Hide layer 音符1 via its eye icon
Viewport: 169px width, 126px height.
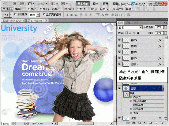(119, 58)
